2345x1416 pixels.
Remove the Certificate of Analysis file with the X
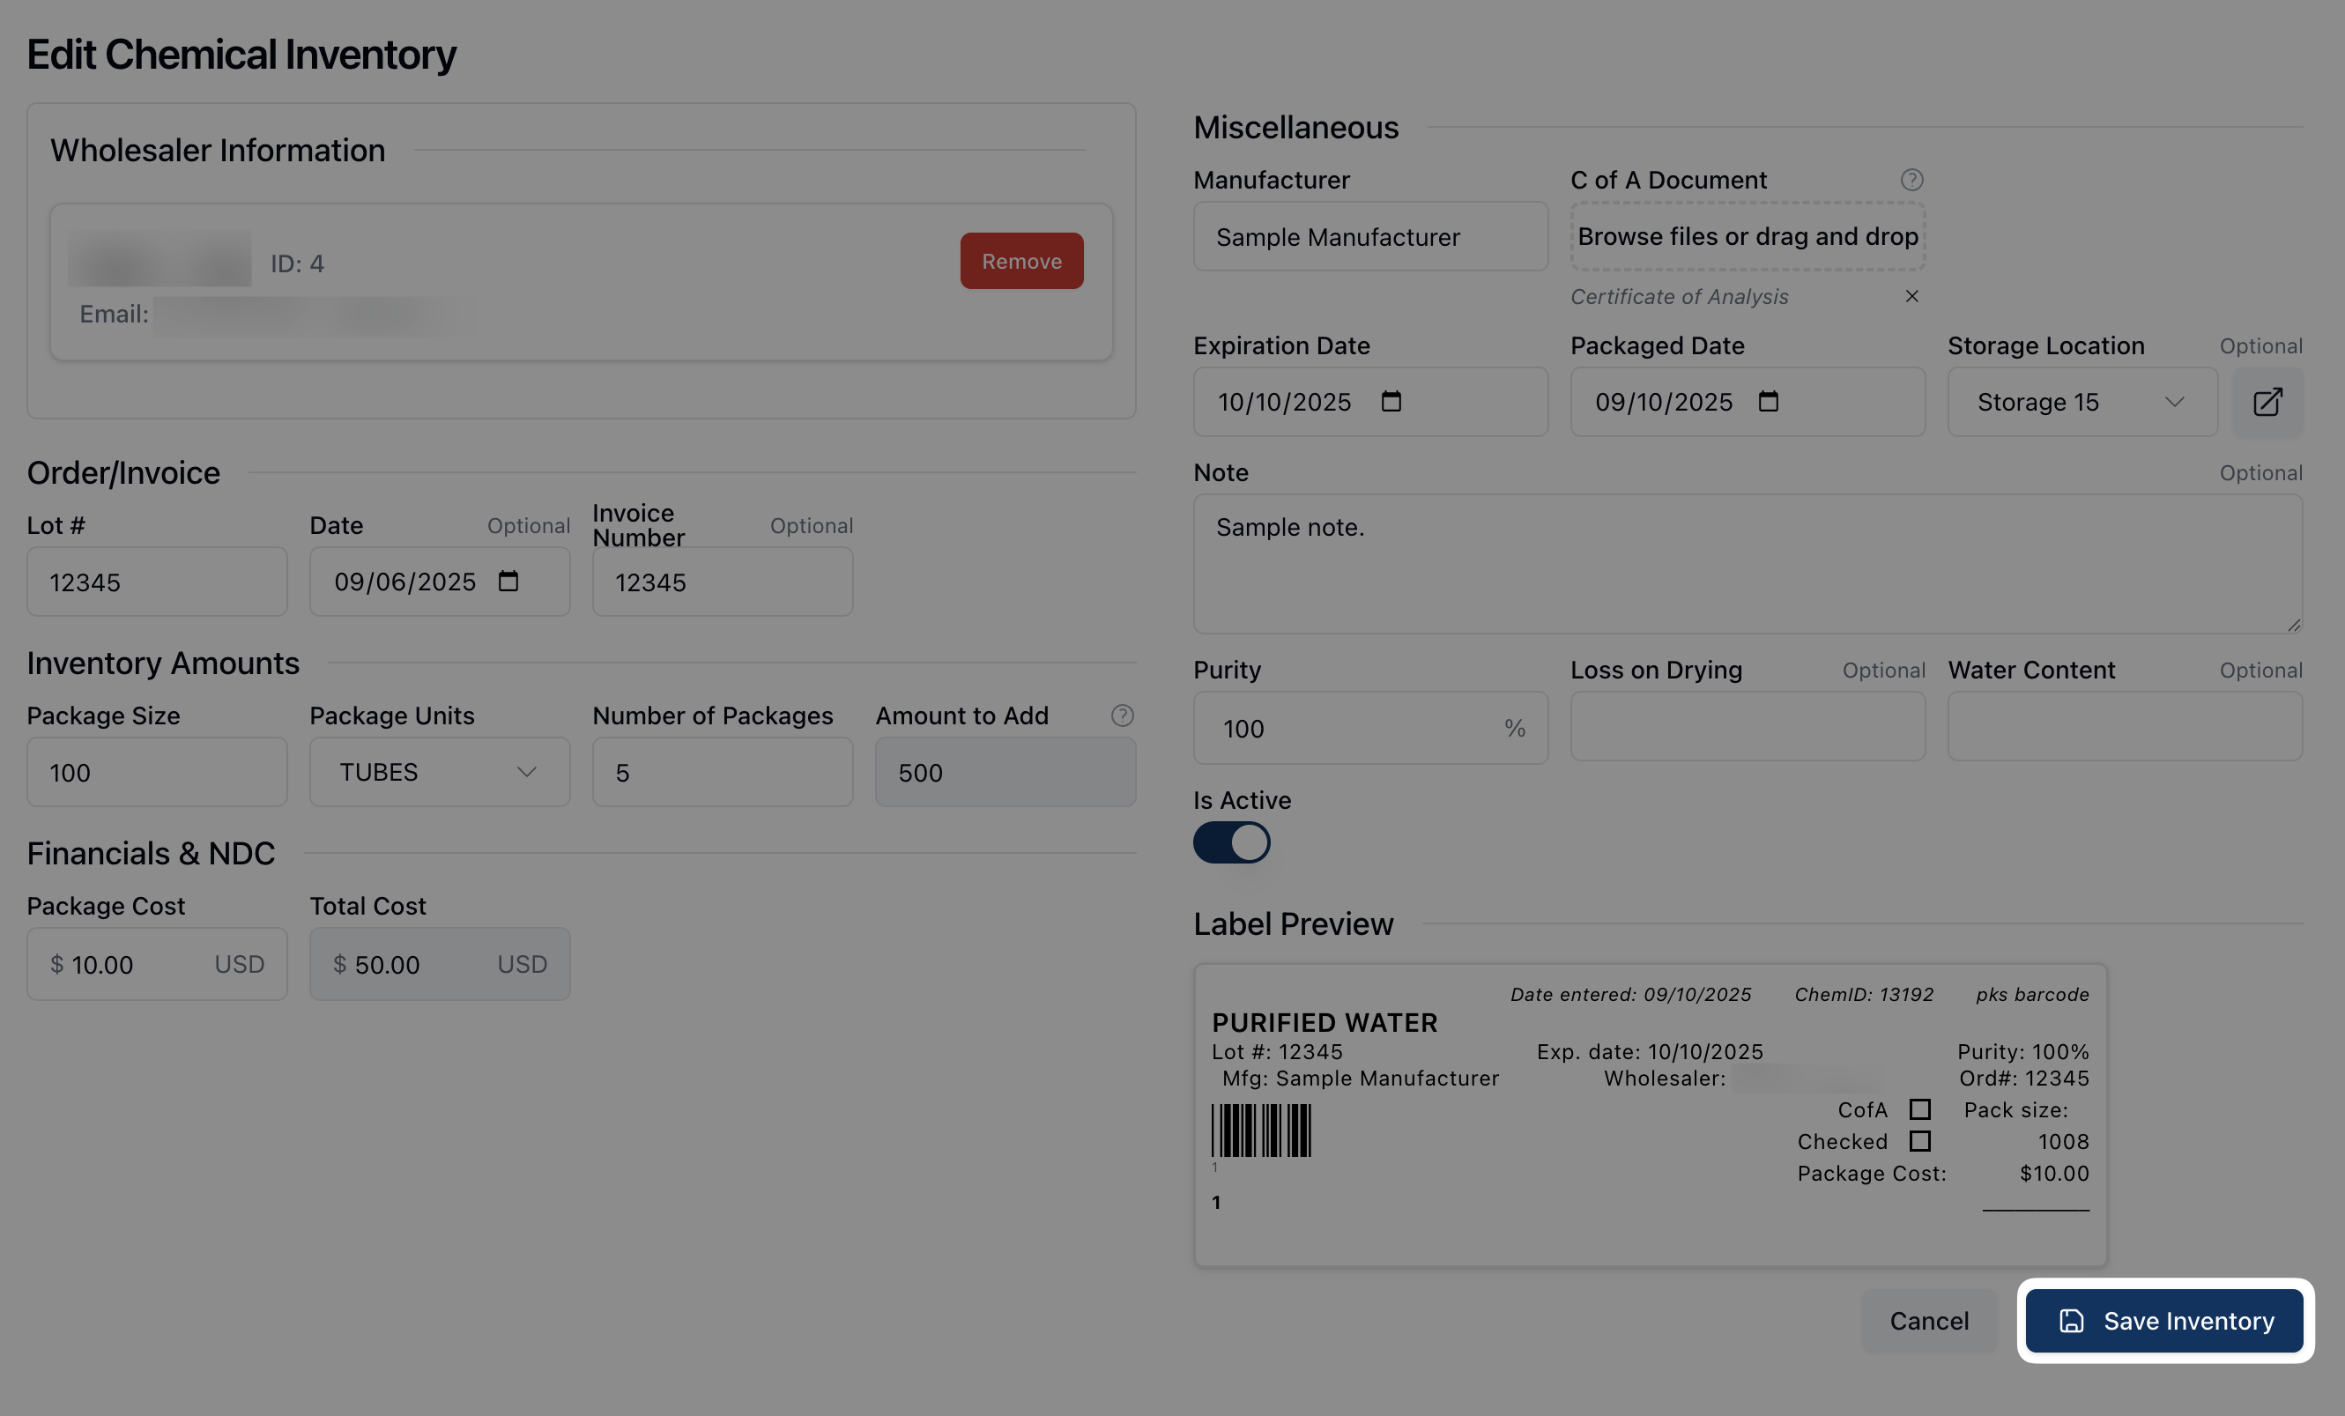[1911, 296]
